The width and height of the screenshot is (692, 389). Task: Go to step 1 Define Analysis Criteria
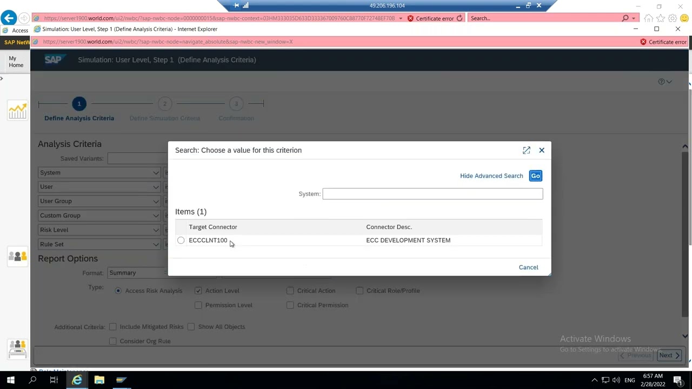pyautogui.click(x=79, y=104)
